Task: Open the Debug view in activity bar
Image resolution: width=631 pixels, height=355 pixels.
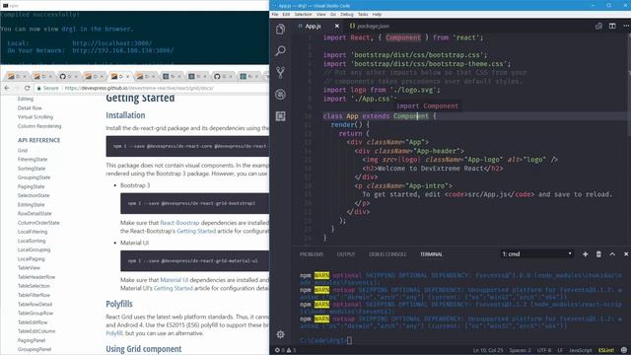Action: [x=280, y=95]
